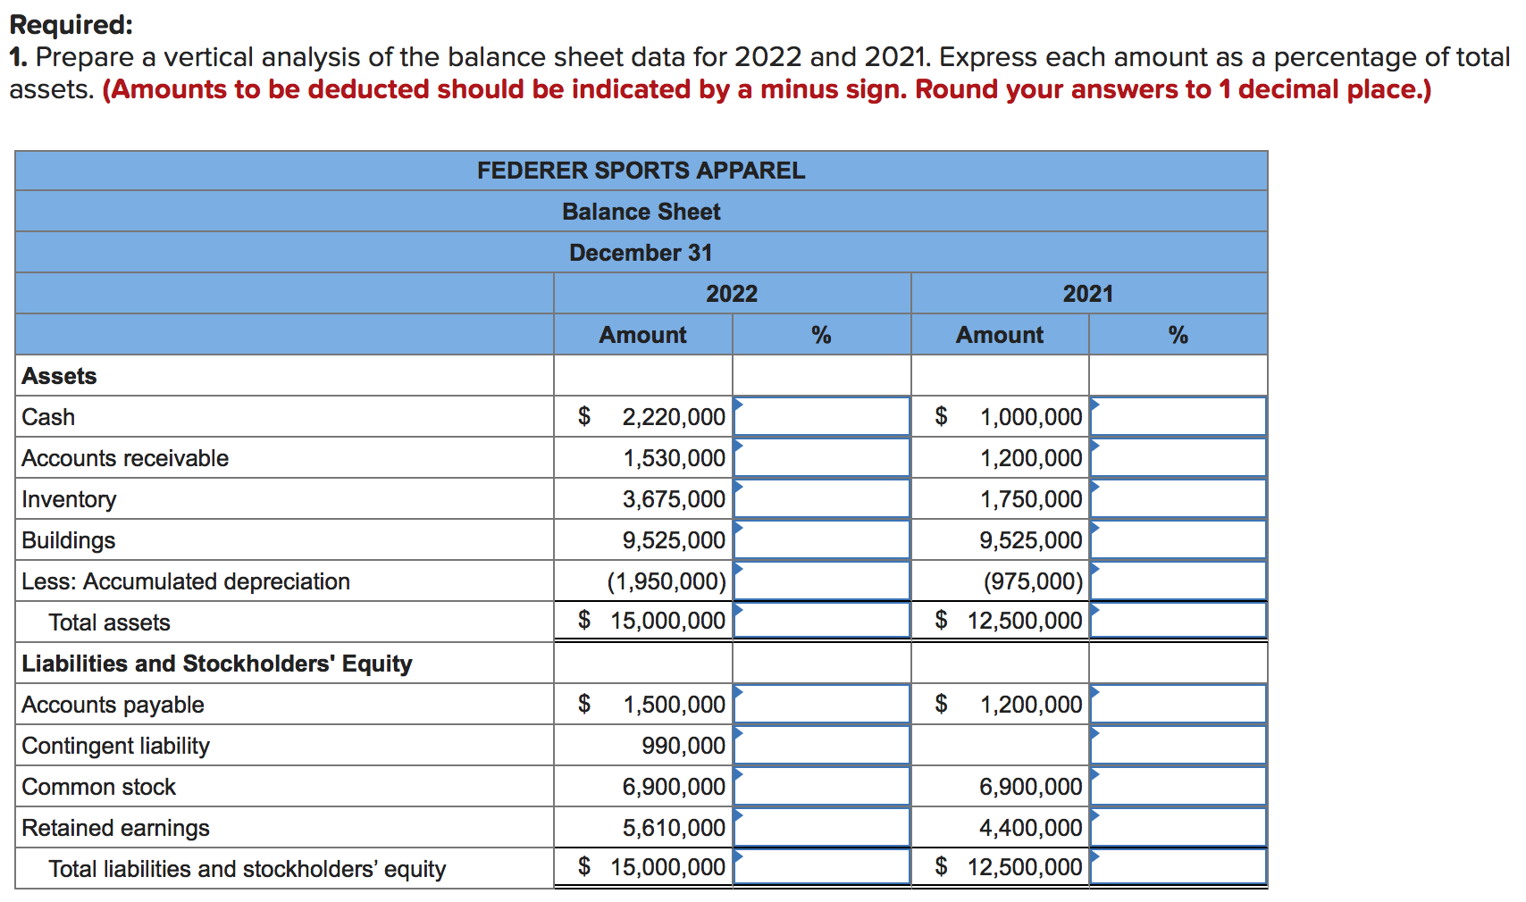Viewport: 1526px width, 902px height.
Task: Click the 2021 Cash percentage input field
Action: point(1178,416)
